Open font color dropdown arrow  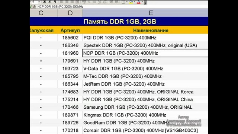coord(142,1)
